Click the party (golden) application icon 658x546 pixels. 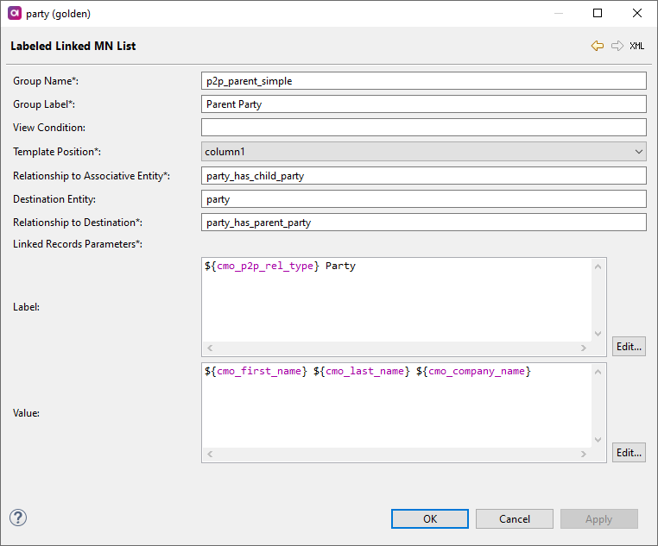coord(13,13)
